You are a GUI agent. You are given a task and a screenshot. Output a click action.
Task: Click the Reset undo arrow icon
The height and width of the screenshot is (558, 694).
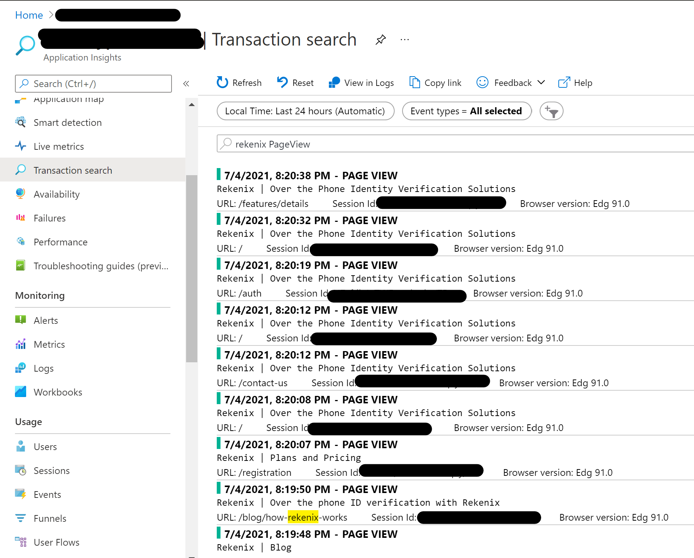pos(283,83)
